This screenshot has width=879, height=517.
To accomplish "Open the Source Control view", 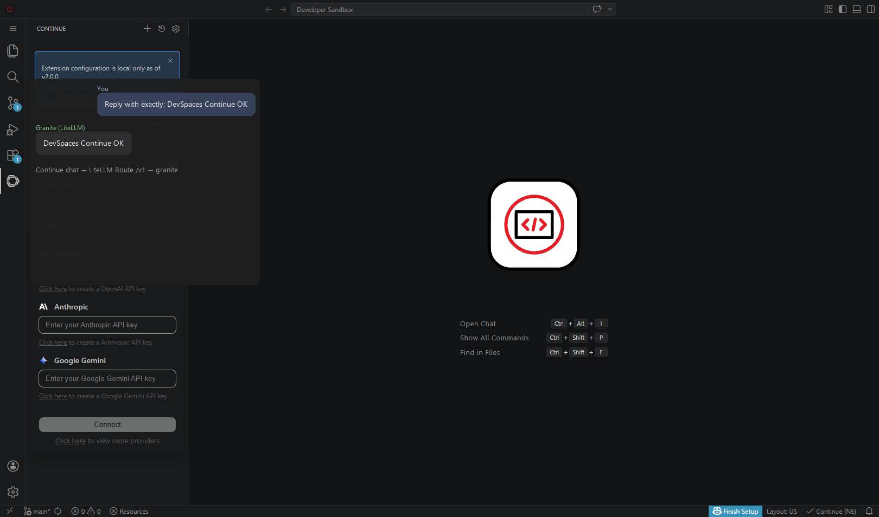I will (13, 103).
